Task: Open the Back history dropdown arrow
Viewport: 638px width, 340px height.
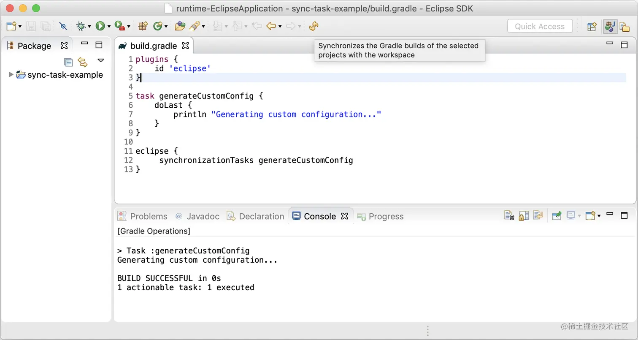Action: coord(280,27)
